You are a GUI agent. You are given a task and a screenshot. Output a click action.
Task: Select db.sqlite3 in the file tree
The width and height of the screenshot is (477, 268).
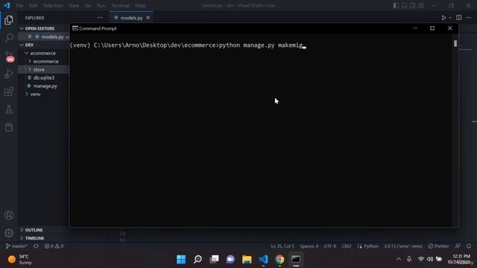coord(44,77)
